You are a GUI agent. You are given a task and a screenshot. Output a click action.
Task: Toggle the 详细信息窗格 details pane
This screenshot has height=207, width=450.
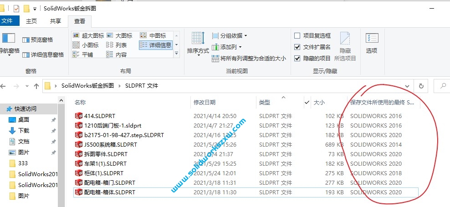tap(43, 54)
